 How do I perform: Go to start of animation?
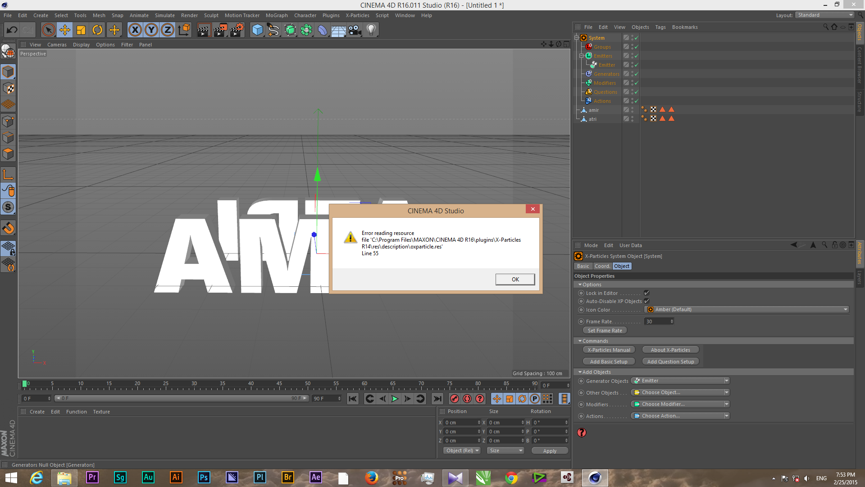353,399
